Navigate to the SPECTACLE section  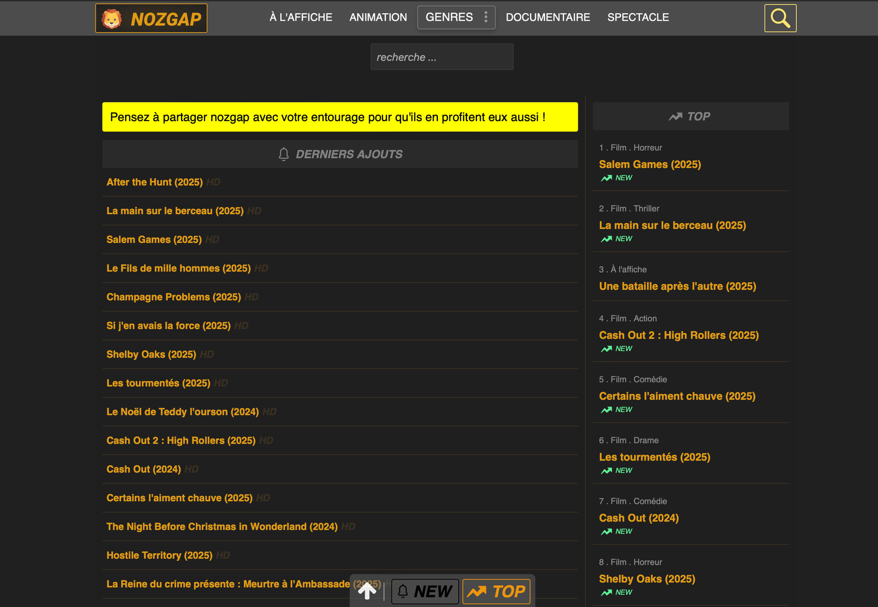tap(638, 18)
